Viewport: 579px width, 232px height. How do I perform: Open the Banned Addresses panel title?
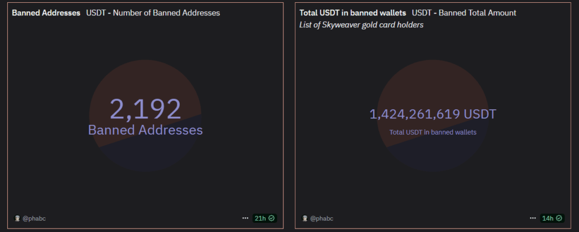[46, 13]
